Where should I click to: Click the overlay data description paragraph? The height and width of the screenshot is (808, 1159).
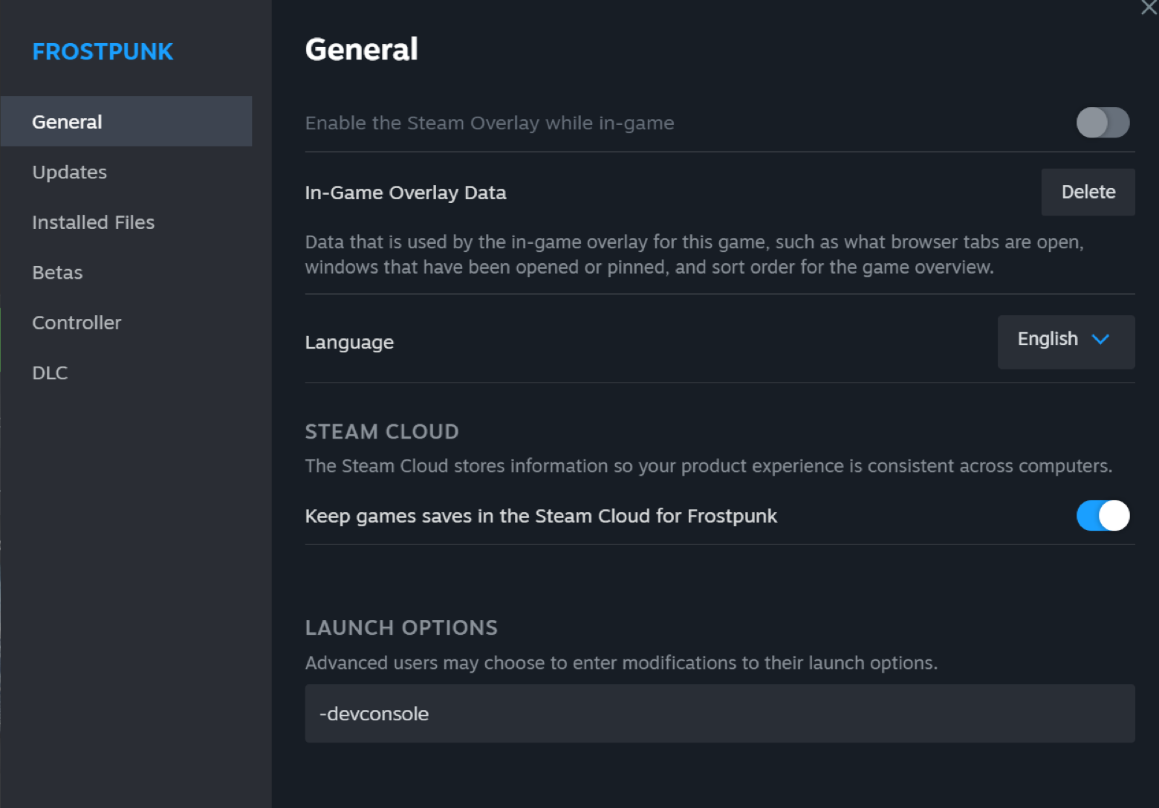(x=694, y=255)
